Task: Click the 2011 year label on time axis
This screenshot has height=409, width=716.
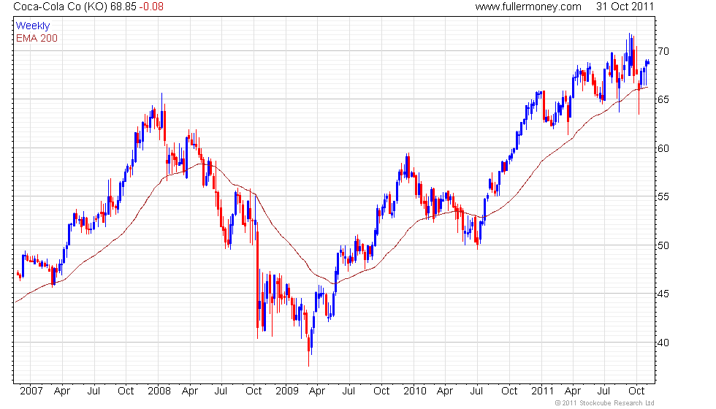Action: click(542, 391)
